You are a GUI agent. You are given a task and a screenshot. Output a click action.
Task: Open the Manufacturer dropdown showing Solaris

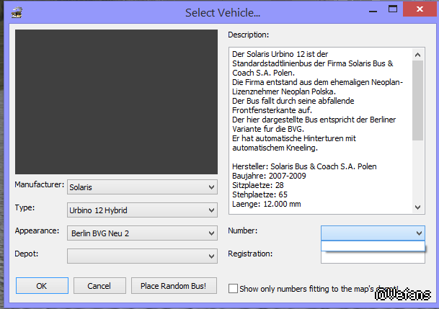pyautogui.click(x=142, y=187)
